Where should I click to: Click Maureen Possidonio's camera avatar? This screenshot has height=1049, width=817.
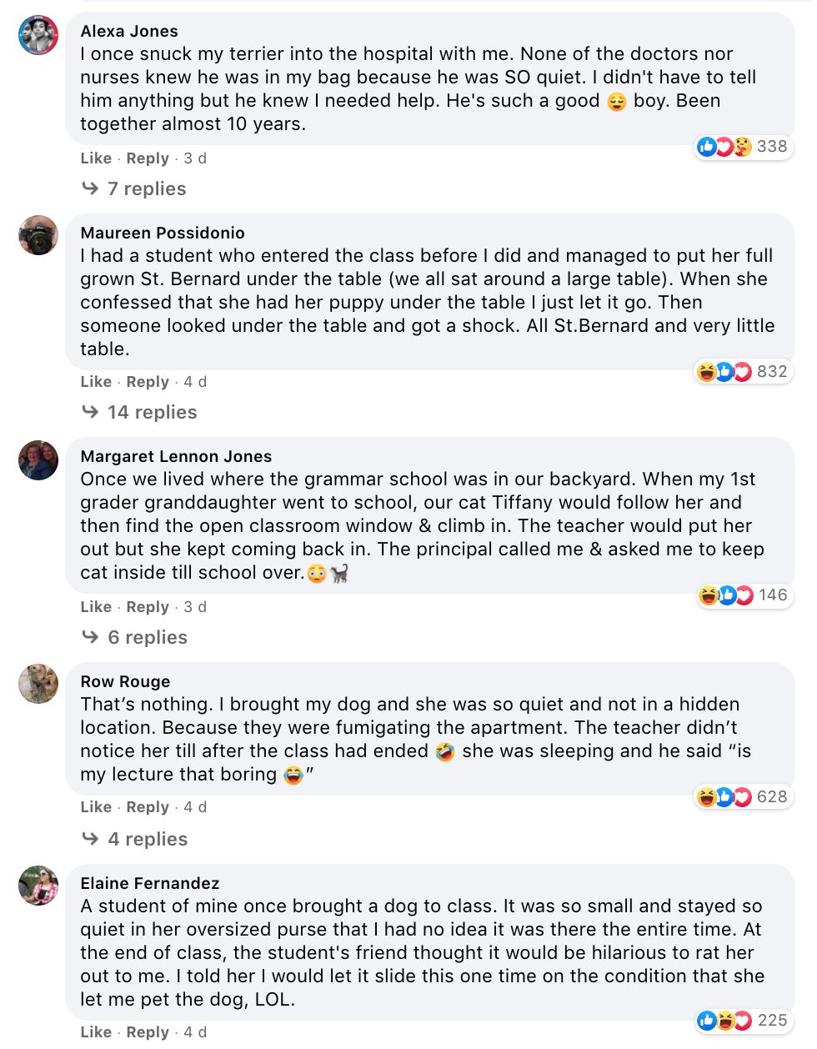pyautogui.click(x=38, y=235)
